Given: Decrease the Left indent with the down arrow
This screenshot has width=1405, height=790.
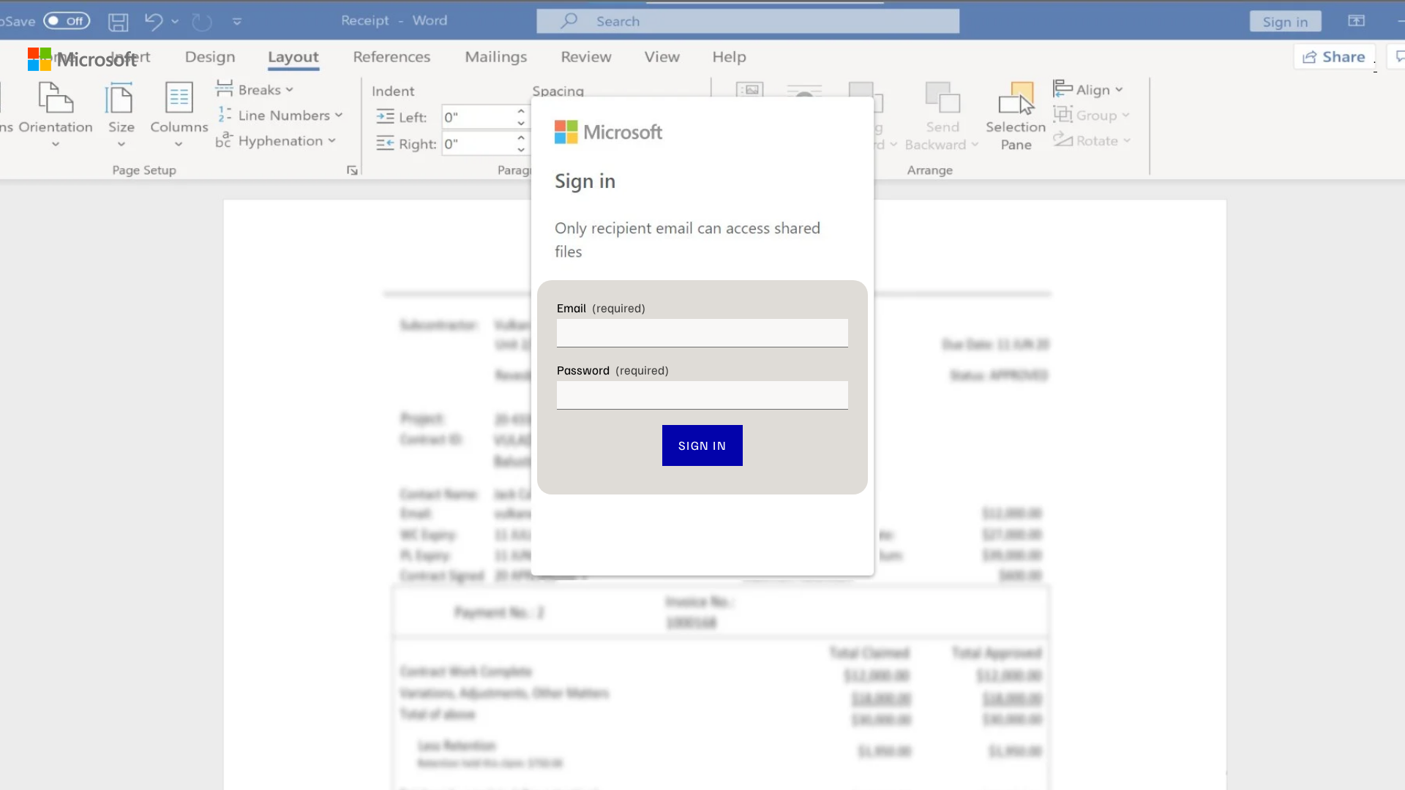Looking at the screenshot, I should [521, 123].
